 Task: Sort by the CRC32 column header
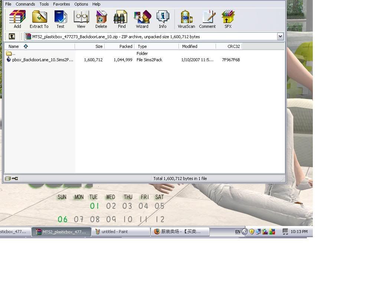229,46
